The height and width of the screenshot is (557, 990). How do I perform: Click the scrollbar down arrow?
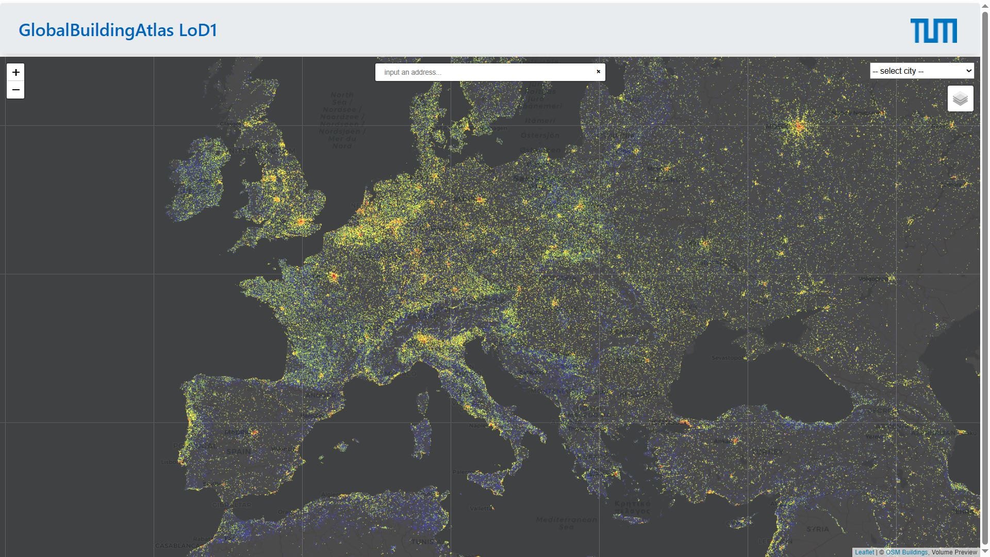pos(985,552)
